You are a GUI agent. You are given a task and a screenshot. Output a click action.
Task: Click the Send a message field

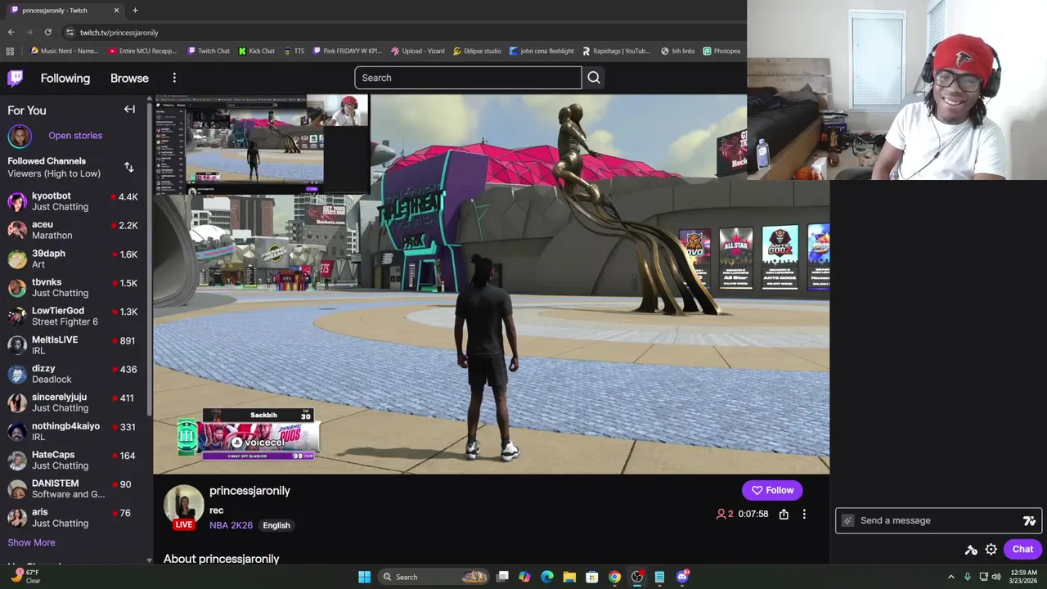[937, 520]
